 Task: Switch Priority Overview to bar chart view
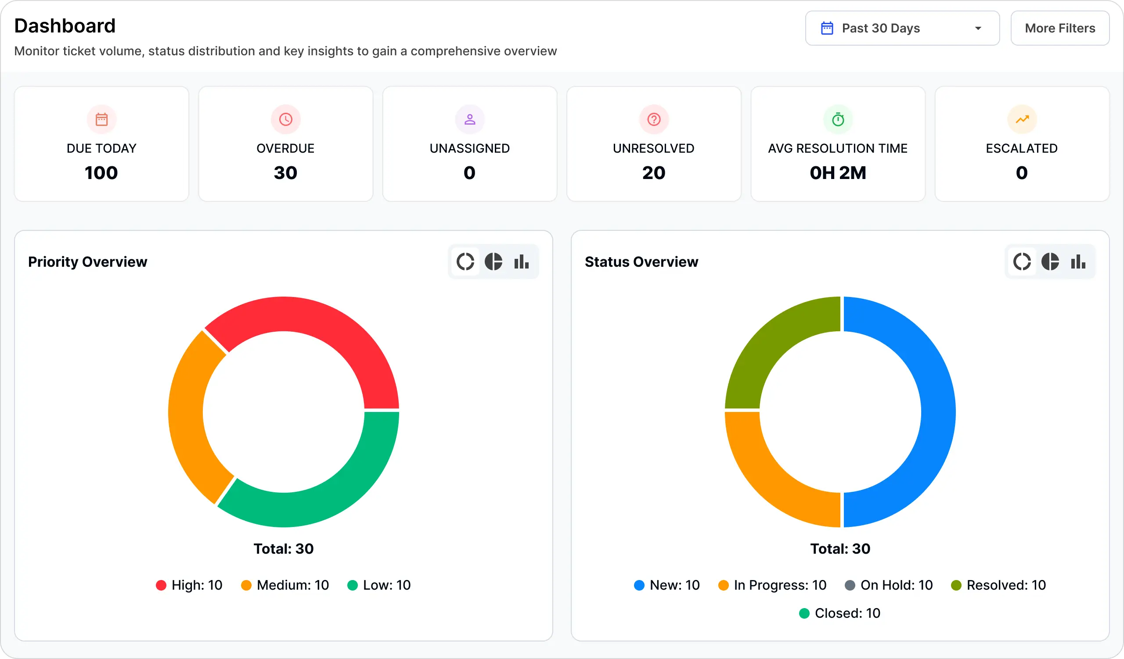tap(522, 261)
